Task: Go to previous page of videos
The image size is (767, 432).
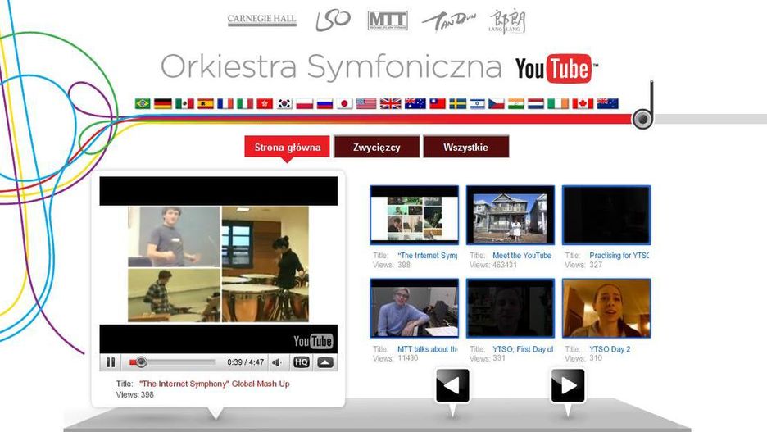Action: pyautogui.click(x=452, y=385)
